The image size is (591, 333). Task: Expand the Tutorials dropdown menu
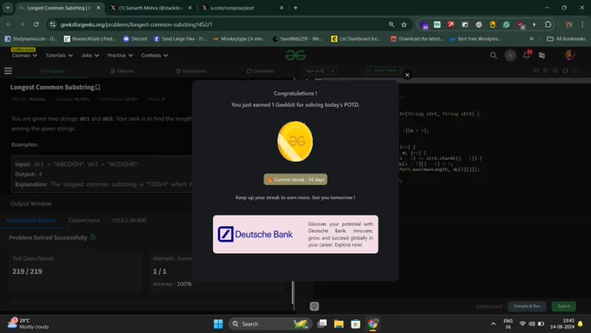coord(59,56)
